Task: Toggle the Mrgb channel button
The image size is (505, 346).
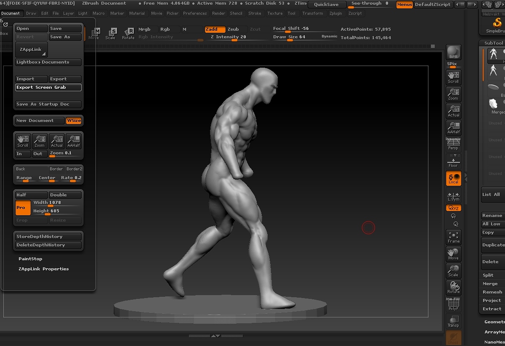Action: click(147, 29)
